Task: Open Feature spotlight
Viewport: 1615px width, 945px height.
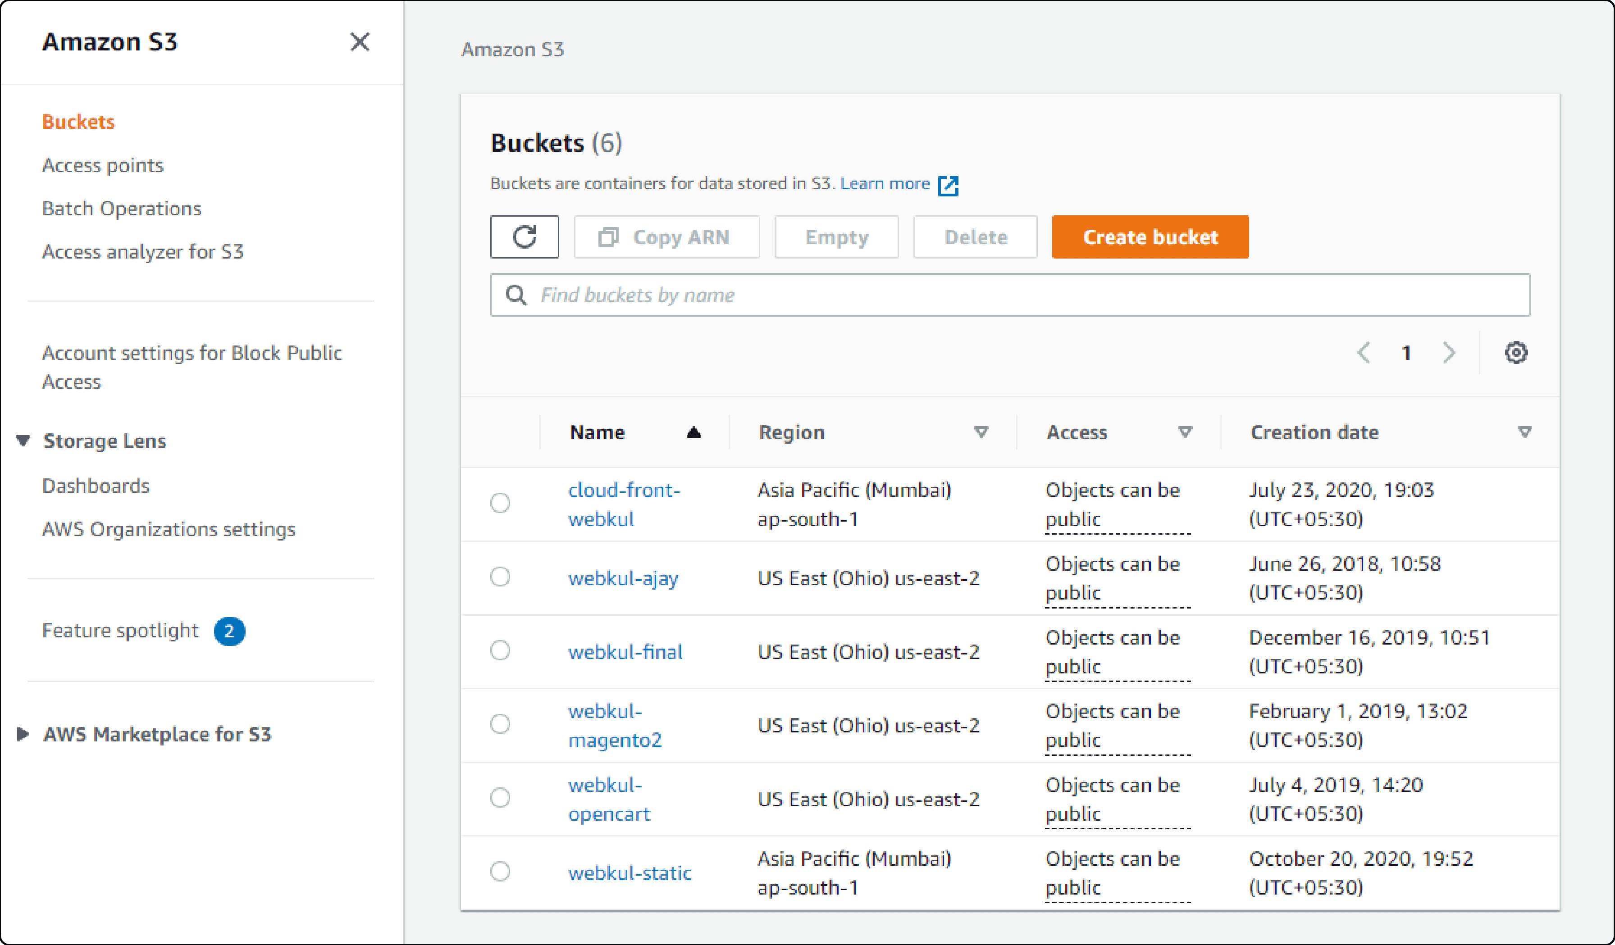Action: (x=120, y=631)
